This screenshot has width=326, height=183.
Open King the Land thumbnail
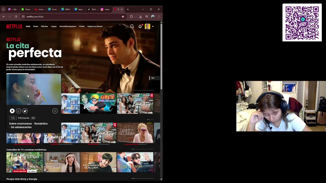(x=135, y=162)
